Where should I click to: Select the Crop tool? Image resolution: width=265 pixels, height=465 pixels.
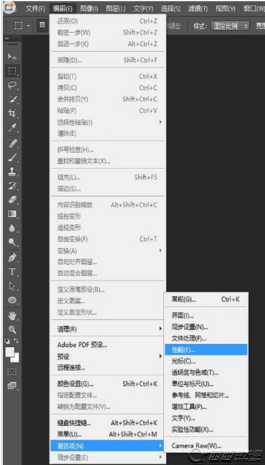click(x=12, y=113)
